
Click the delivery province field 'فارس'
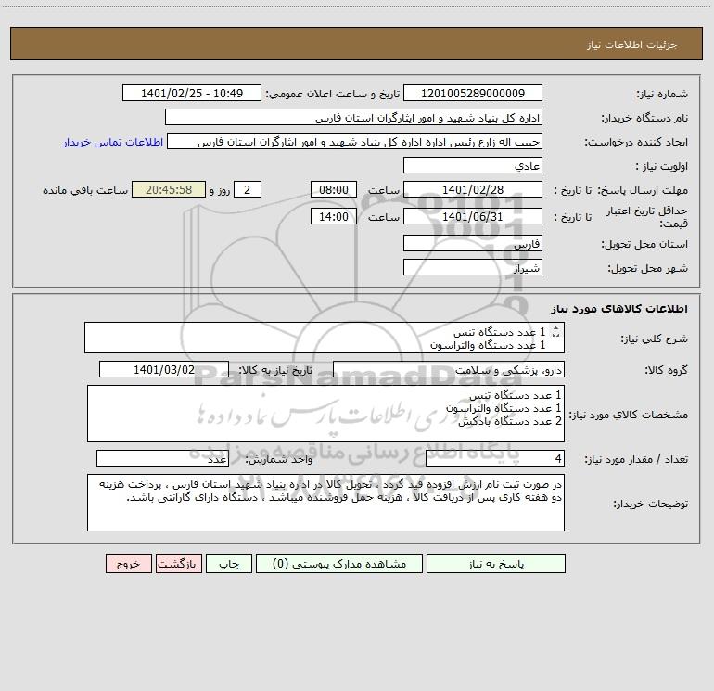tap(473, 243)
